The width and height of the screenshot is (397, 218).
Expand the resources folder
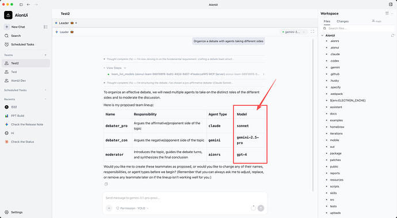pyautogui.click(x=337, y=180)
